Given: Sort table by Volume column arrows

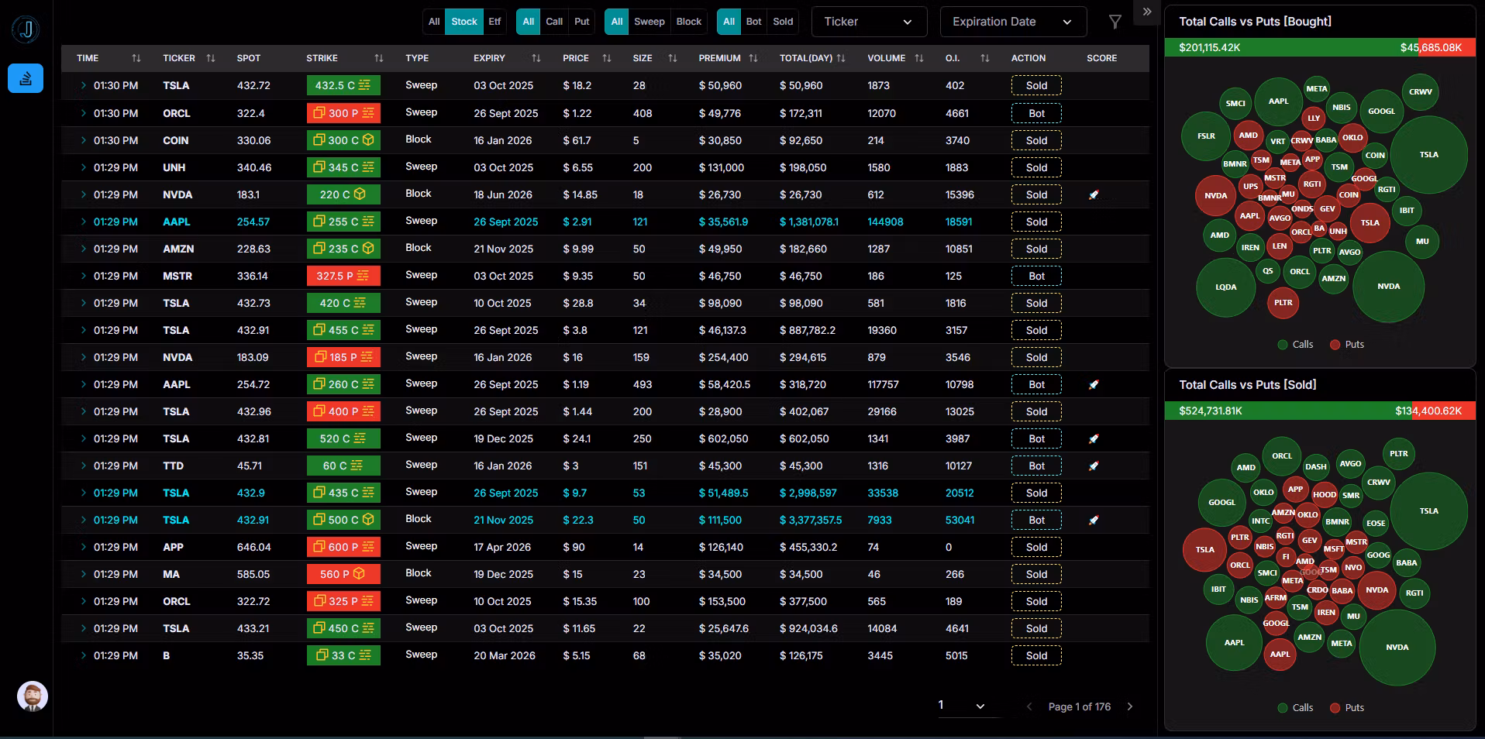Looking at the screenshot, I should 918,58.
